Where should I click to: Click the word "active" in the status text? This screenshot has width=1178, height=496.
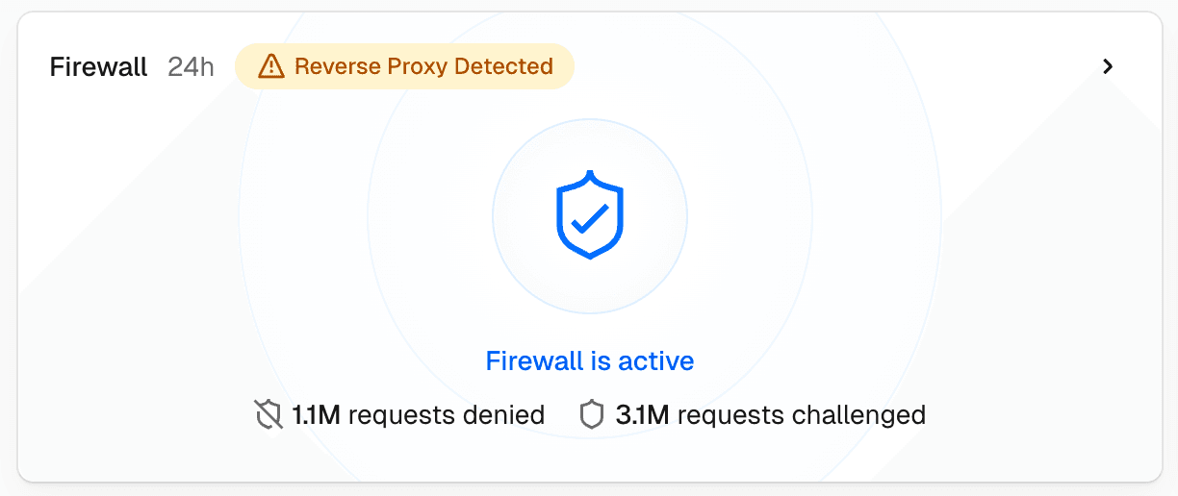click(x=655, y=361)
